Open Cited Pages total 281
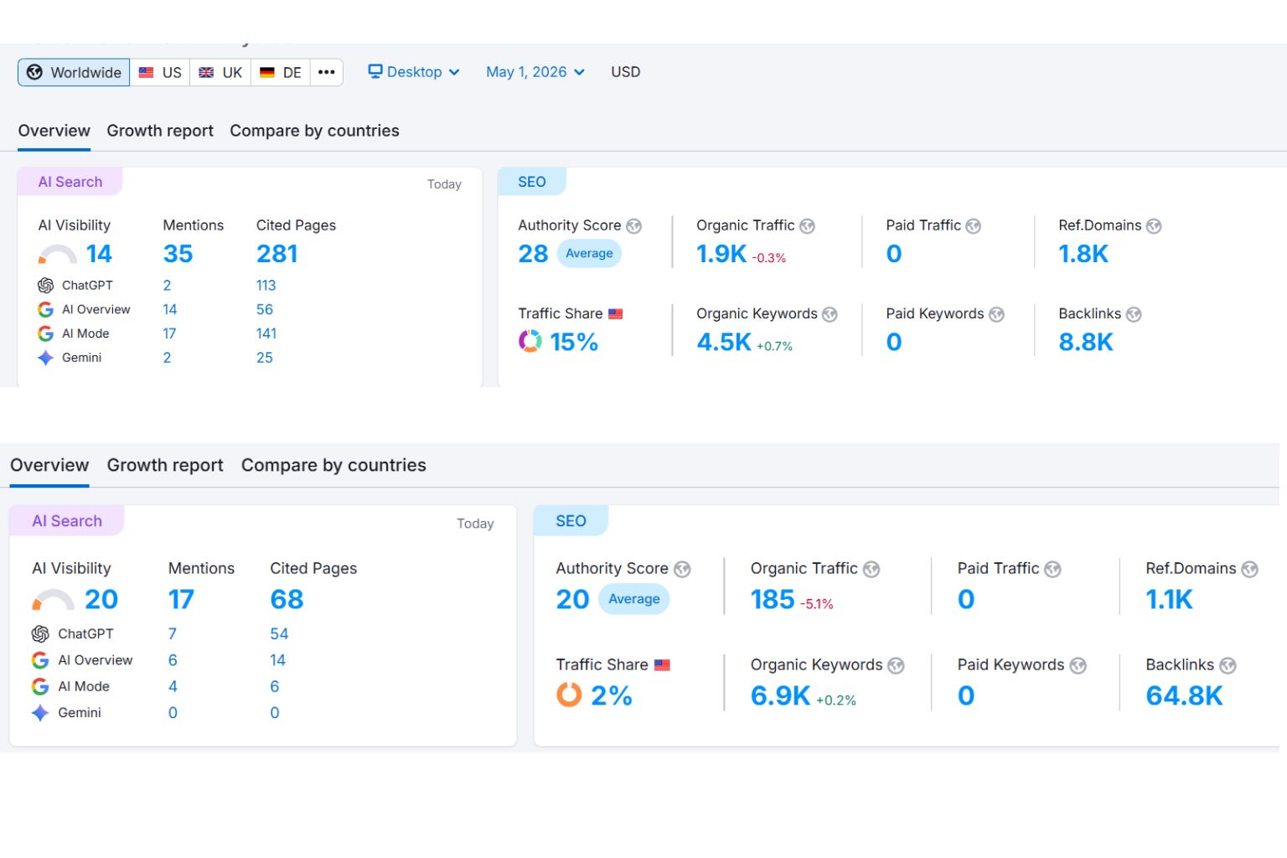 [x=277, y=254]
